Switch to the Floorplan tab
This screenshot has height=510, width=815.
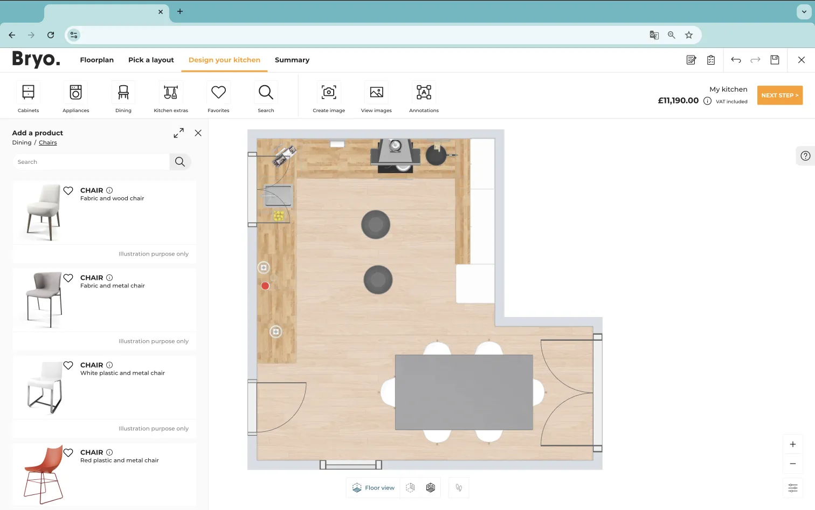pos(96,60)
